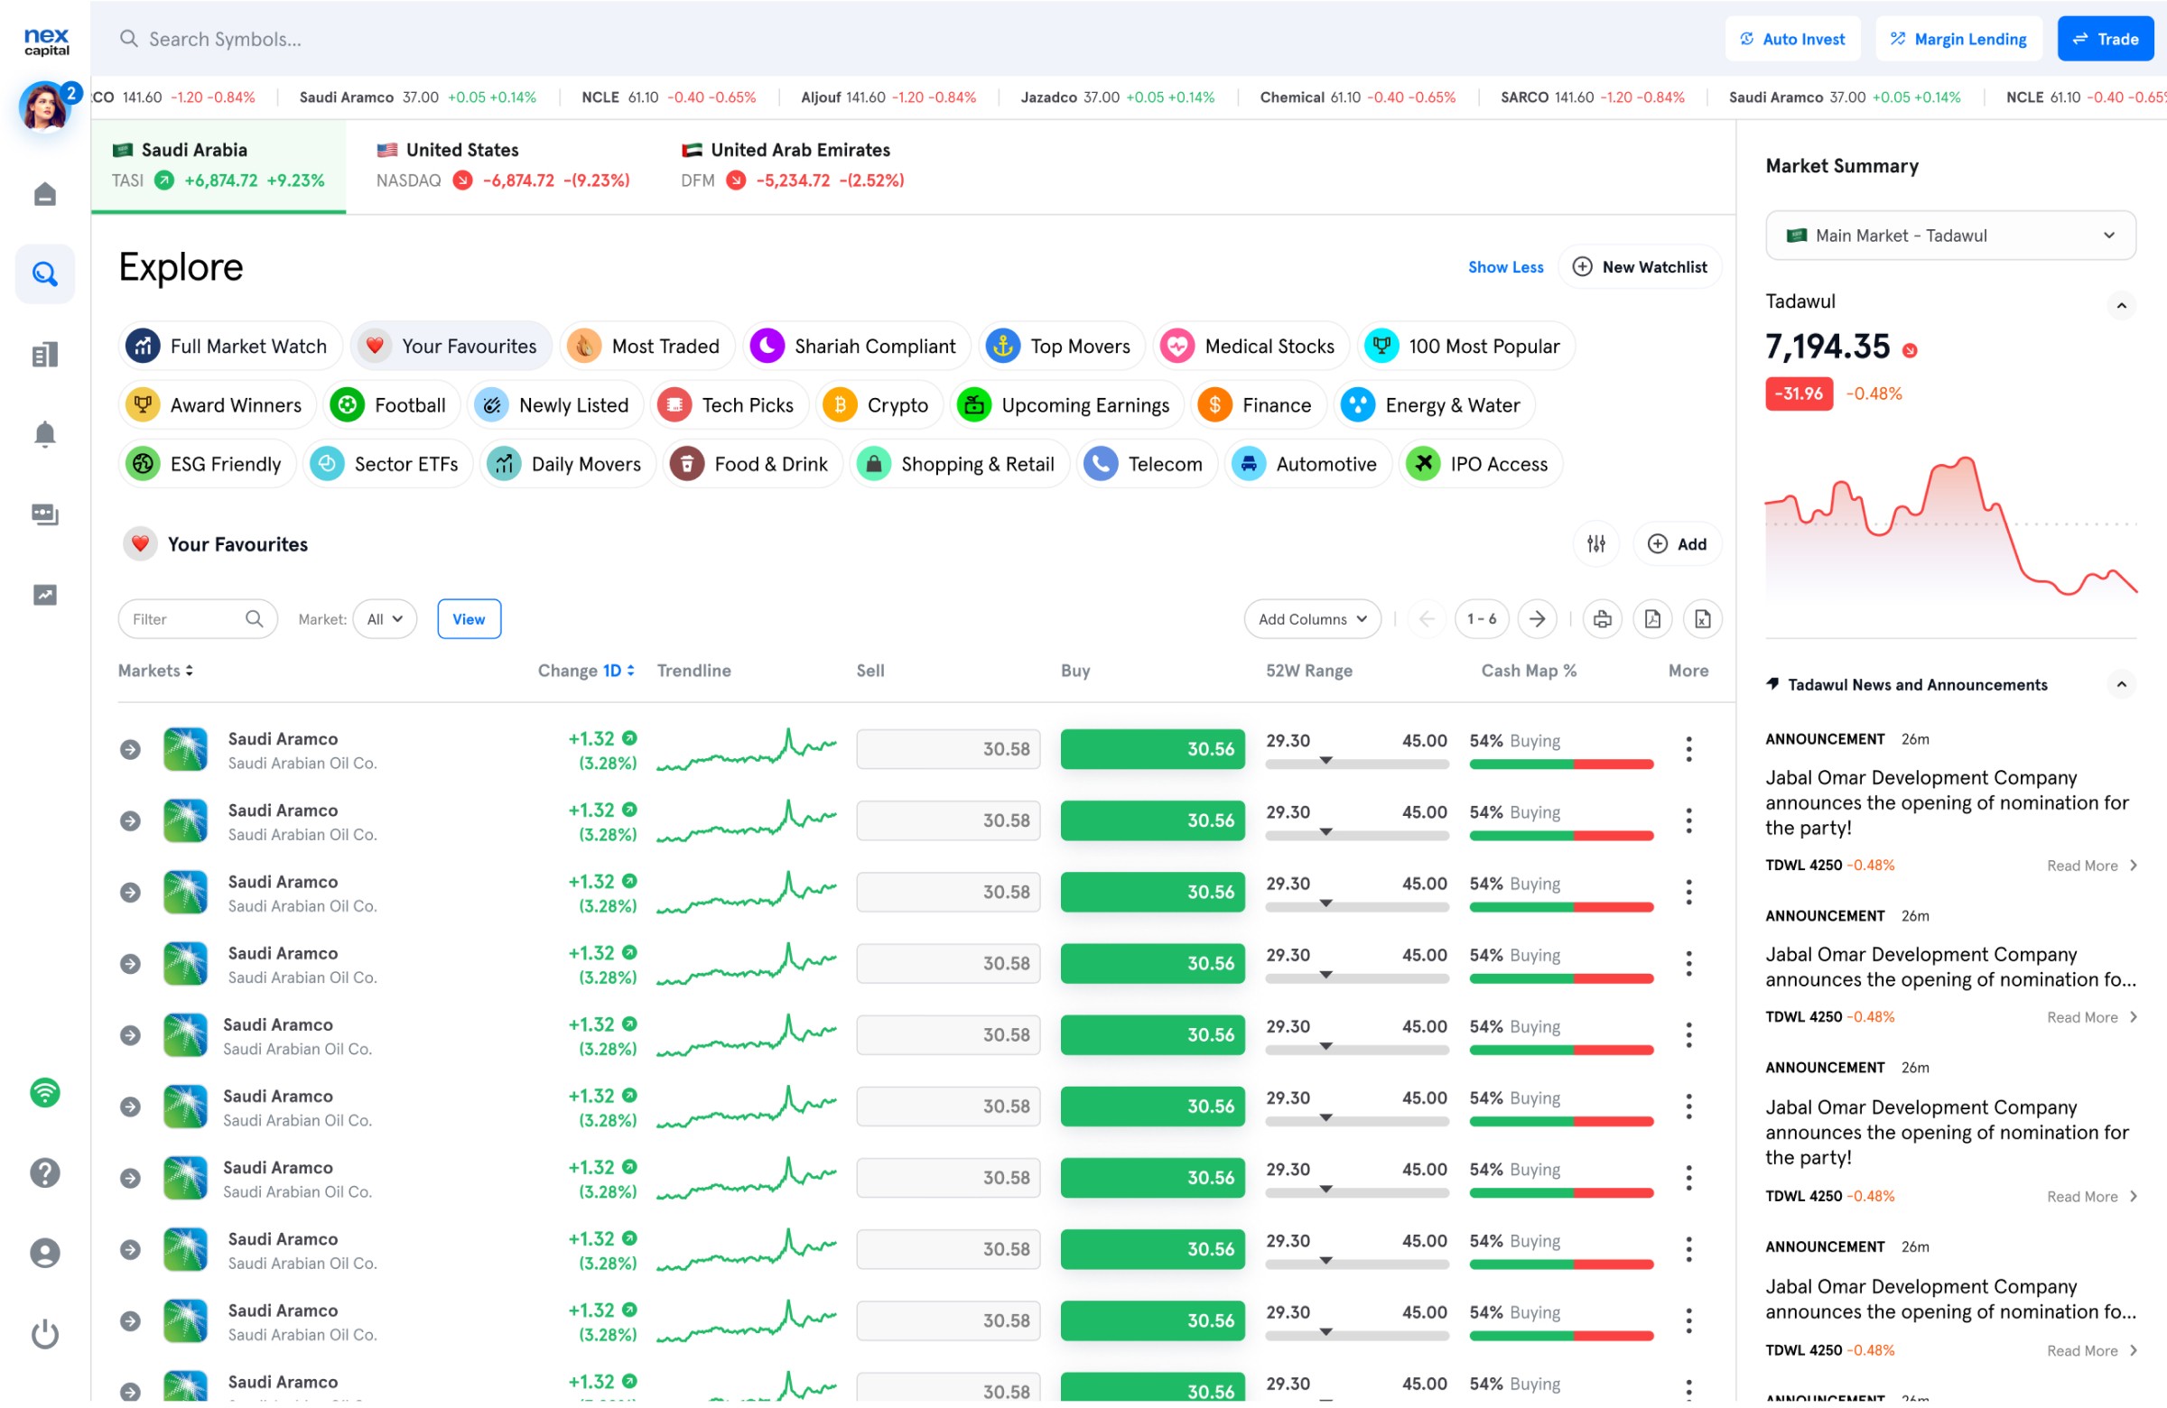
Task: Export the table to Excel
Action: tap(1703, 620)
